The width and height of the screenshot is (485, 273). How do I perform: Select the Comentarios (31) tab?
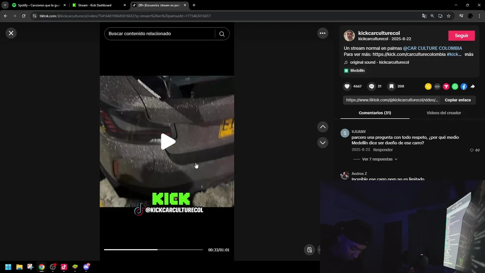(375, 113)
